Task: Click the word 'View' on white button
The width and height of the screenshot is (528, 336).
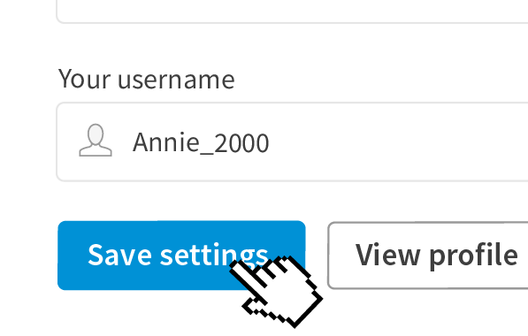Action: [x=388, y=255]
